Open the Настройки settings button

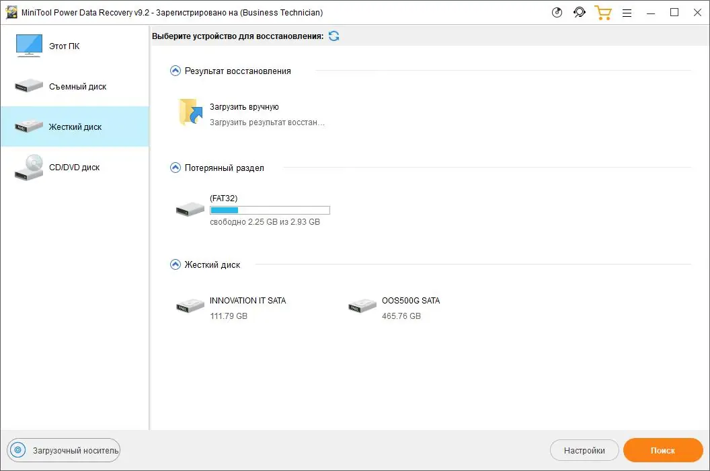tap(584, 450)
